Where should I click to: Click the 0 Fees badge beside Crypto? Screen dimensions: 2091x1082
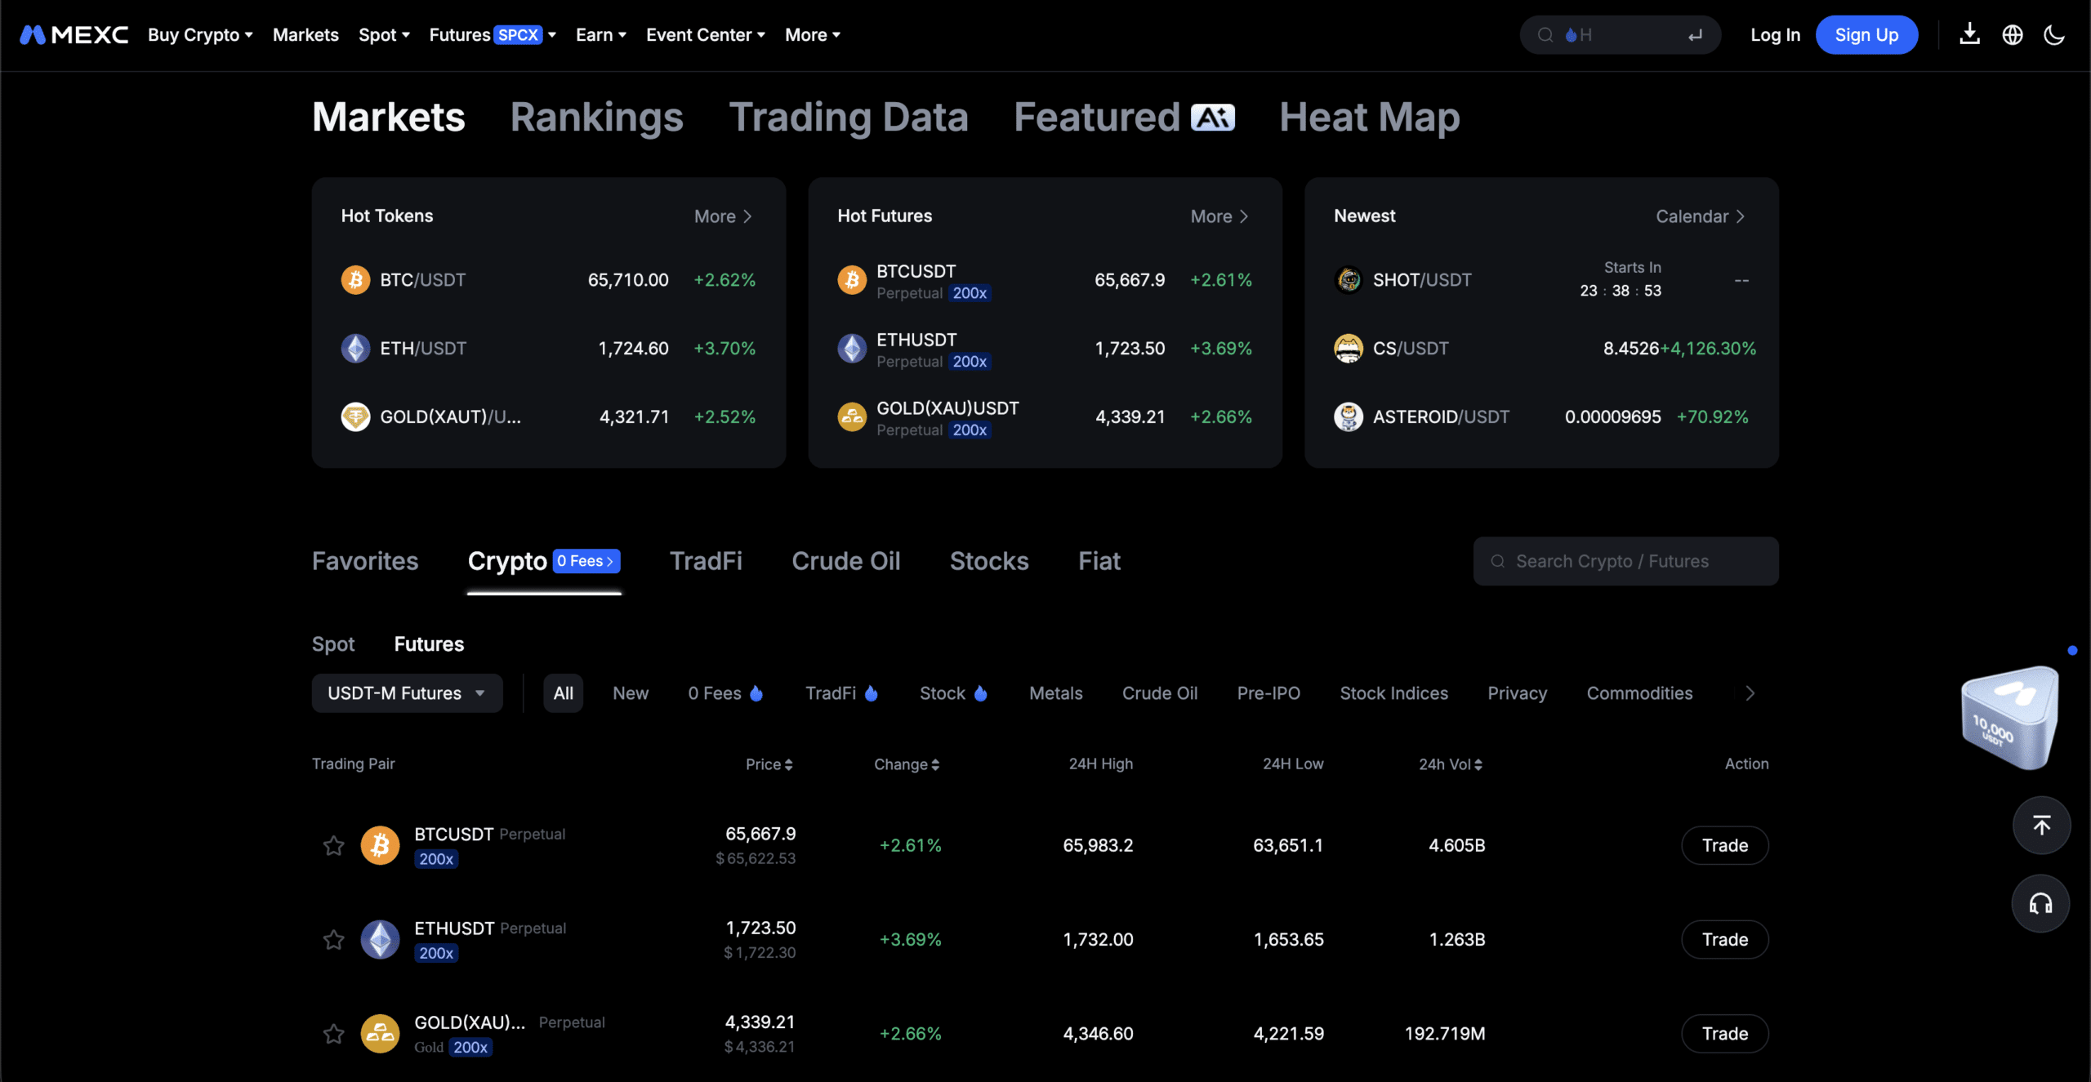point(586,561)
